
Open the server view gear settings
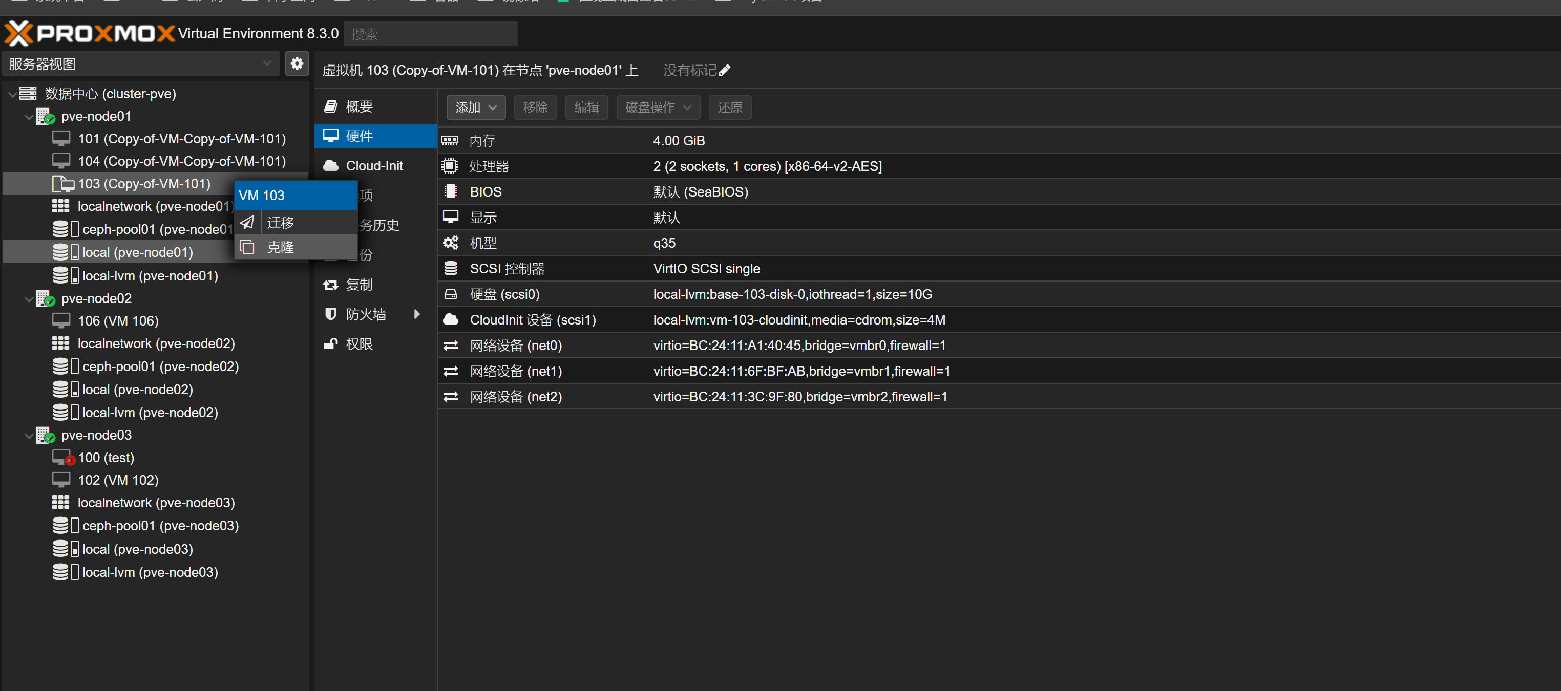(297, 63)
